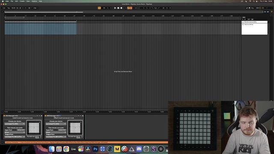Open device dropdown in left MIDI Manager
274x154 pixels.
[15, 124]
